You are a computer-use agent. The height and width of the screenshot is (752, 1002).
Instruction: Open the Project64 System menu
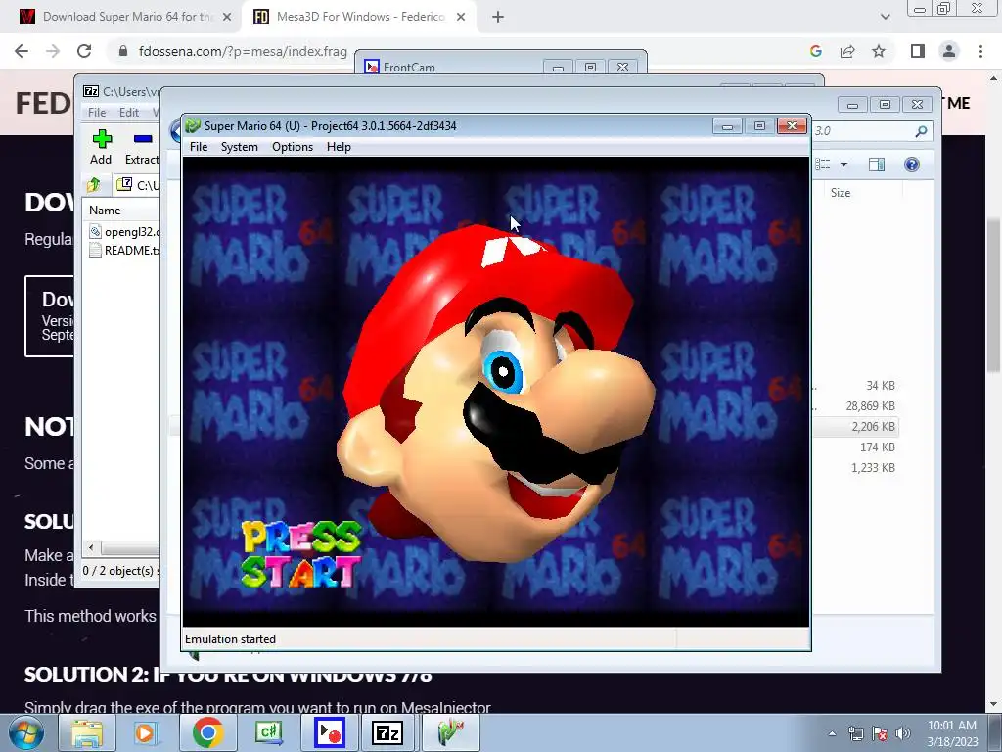[239, 147]
